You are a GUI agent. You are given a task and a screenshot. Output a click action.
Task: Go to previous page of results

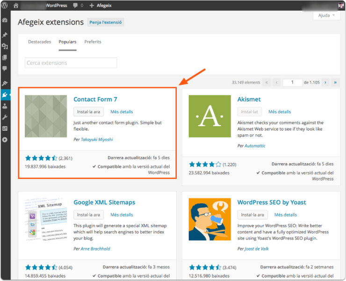pos(276,82)
